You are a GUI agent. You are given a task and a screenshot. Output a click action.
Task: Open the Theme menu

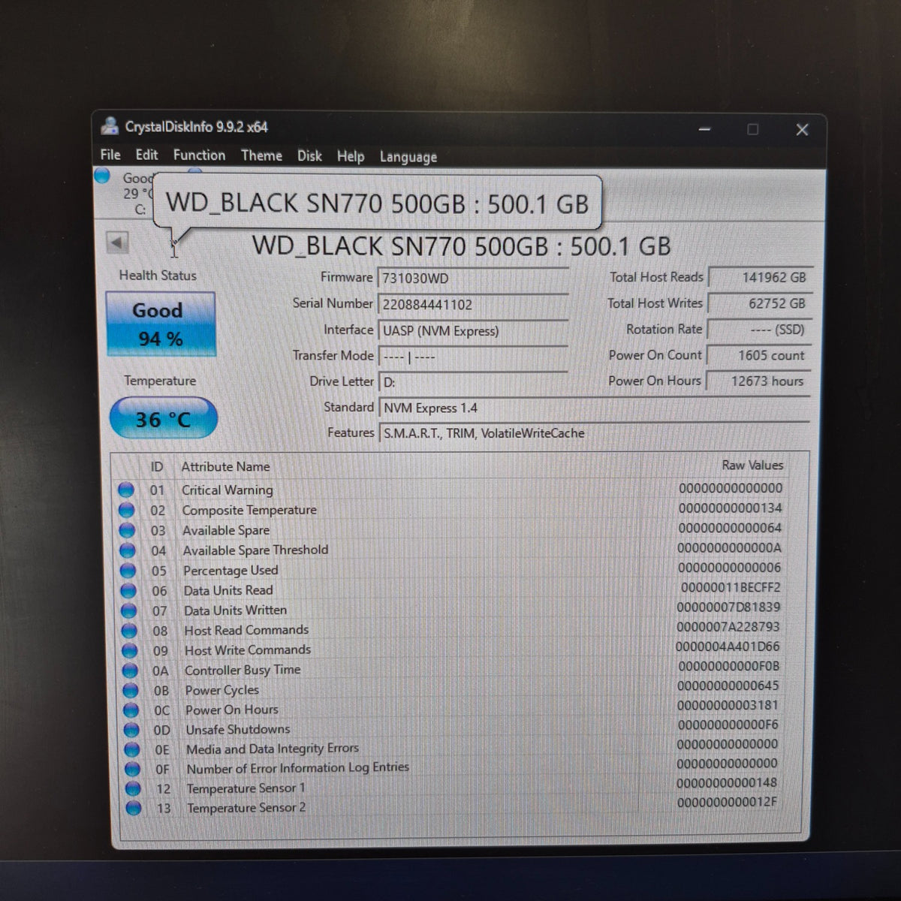click(x=261, y=155)
